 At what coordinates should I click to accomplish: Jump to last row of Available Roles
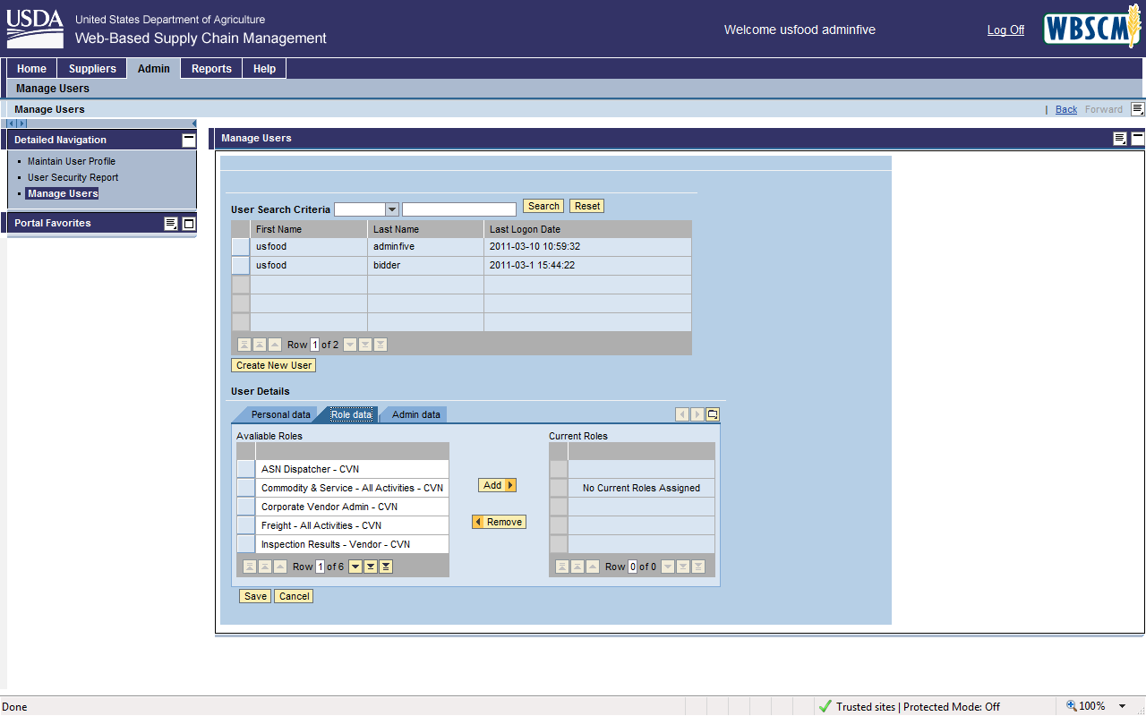(x=386, y=567)
